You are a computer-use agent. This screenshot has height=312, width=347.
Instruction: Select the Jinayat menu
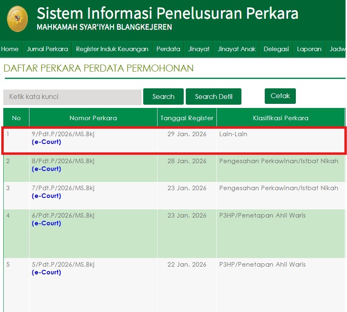199,49
